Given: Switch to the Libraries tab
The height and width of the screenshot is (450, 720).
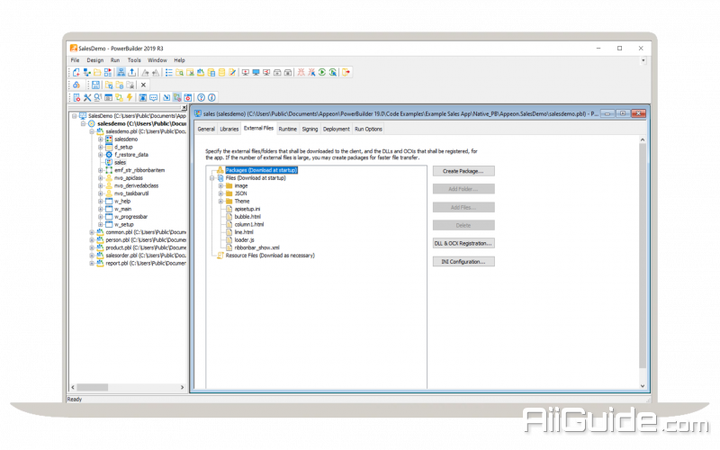Looking at the screenshot, I should (229, 129).
